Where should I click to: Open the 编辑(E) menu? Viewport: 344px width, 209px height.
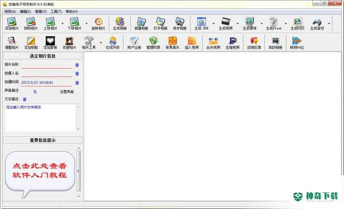[25, 11]
